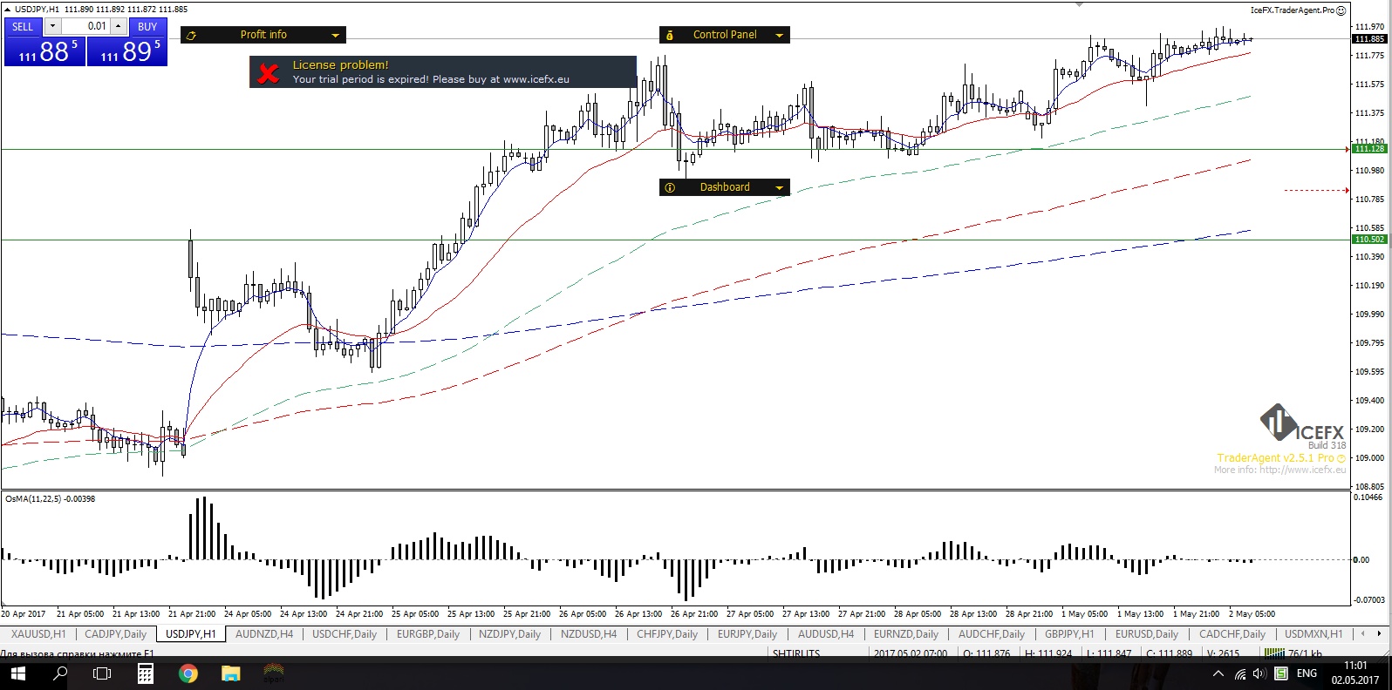Open Google Chrome from the taskbar
The width and height of the screenshot is (1392, 690).
pyautogui.click(x=188, y=673)
